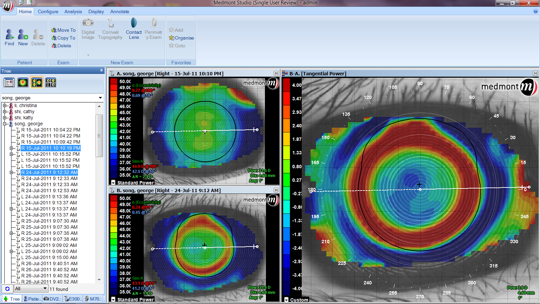Select exam L 24-Jul-2011 9:13:36 AM
The width and height of the screenshot is (540, 304).
pyautogui.click(x=49, y=197)
